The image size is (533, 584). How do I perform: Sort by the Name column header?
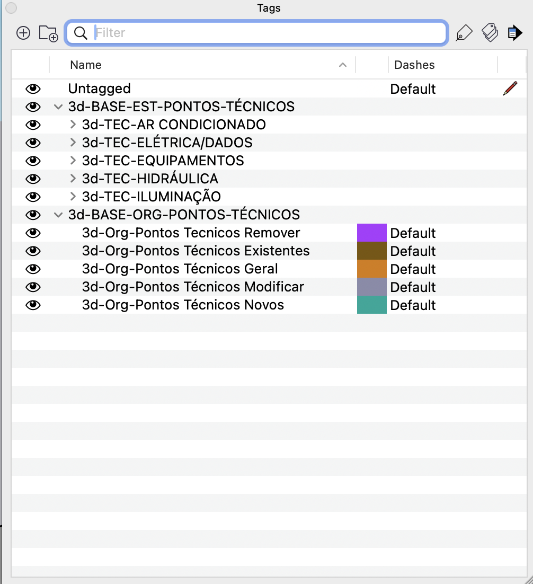pos(86,65)
